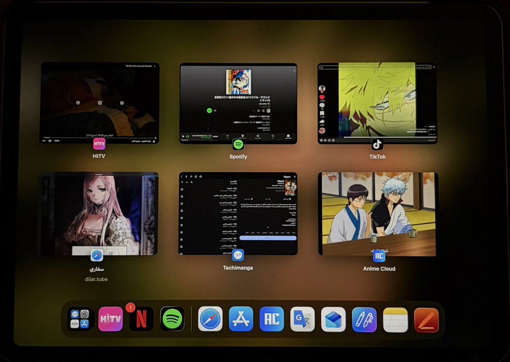Tap the red heart in TikTok card
The image size is (510, 362).
coord(322,97)
